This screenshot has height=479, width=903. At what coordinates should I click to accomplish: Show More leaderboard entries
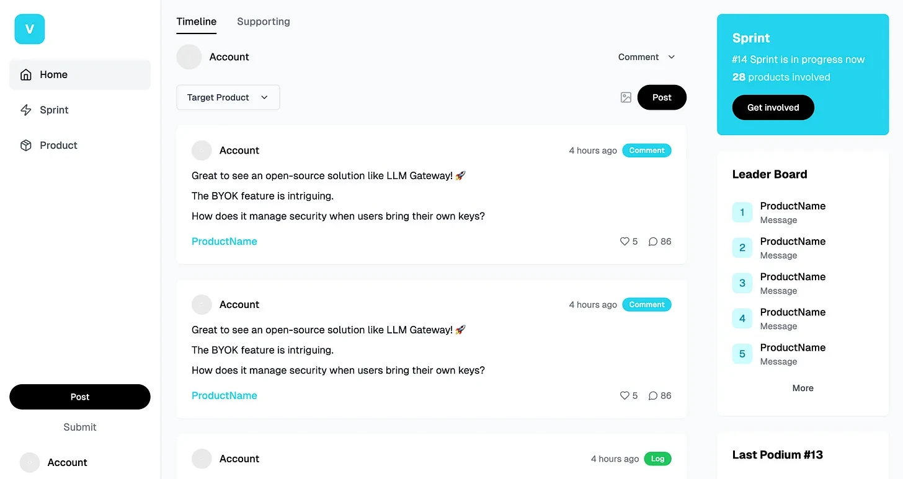click(803, 389)
